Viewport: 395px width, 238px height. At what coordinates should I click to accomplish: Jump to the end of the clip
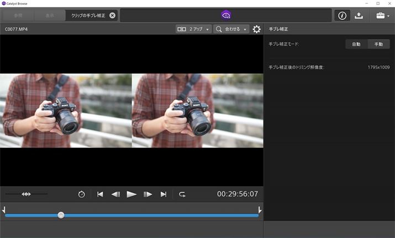(164, 194)
